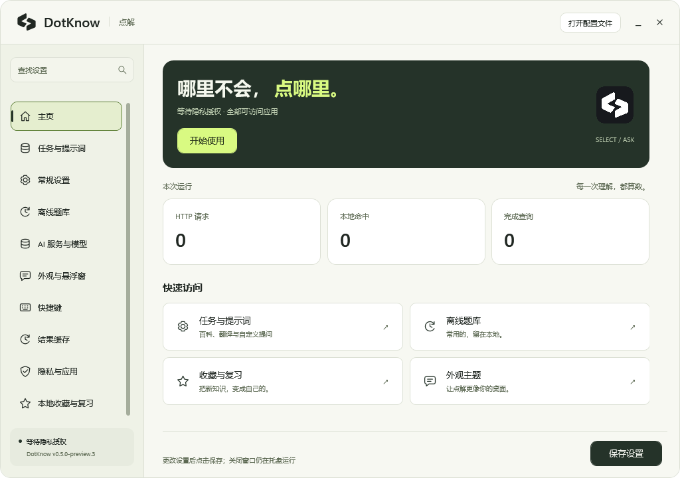This screenshot has height=478, width=680.
Task: Click the arrow icon on 任务与提示词 card
Action: [x=386, y=327]
